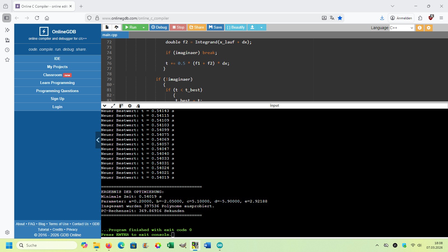
Task: Open the Run options dropdown arrow
Action: click(x=144, y=27)
